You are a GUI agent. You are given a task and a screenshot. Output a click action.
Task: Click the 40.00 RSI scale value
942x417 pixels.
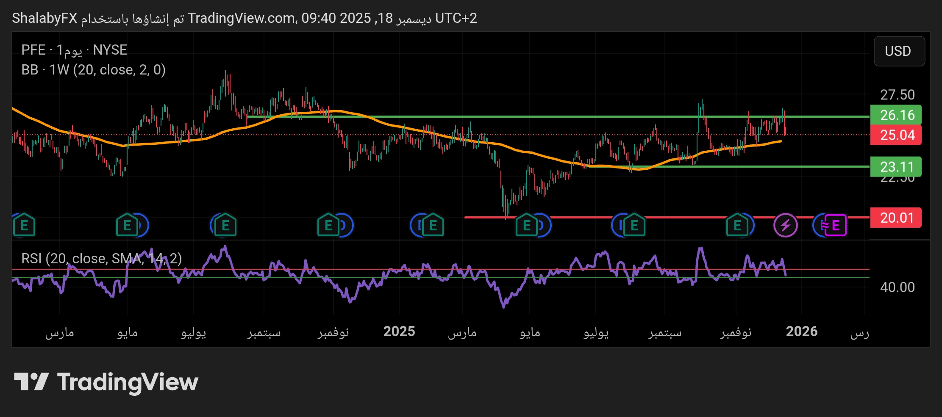pos(897,287)
